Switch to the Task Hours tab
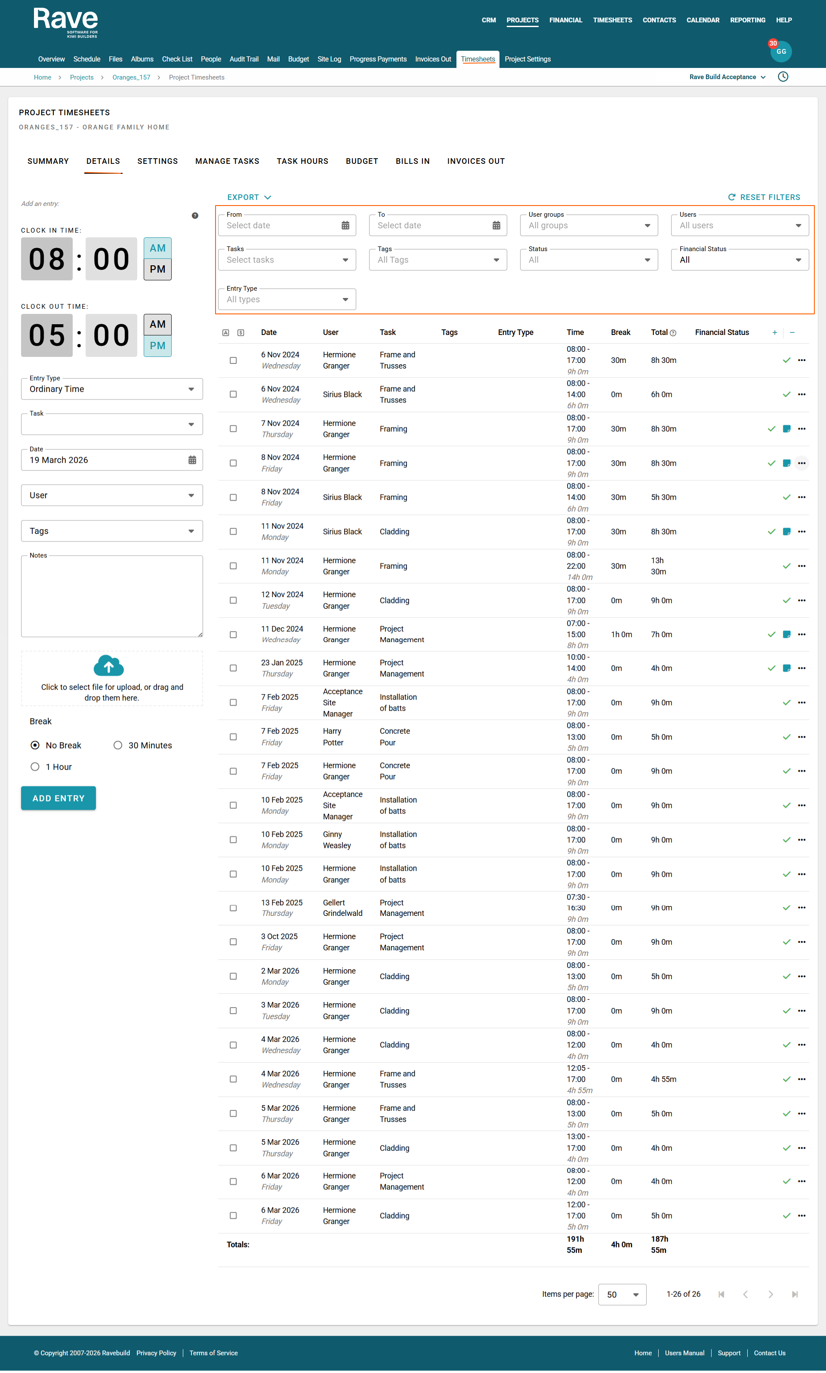This screenshot has height=1373, width=826. pyautogui.click(x=302, y=161)
